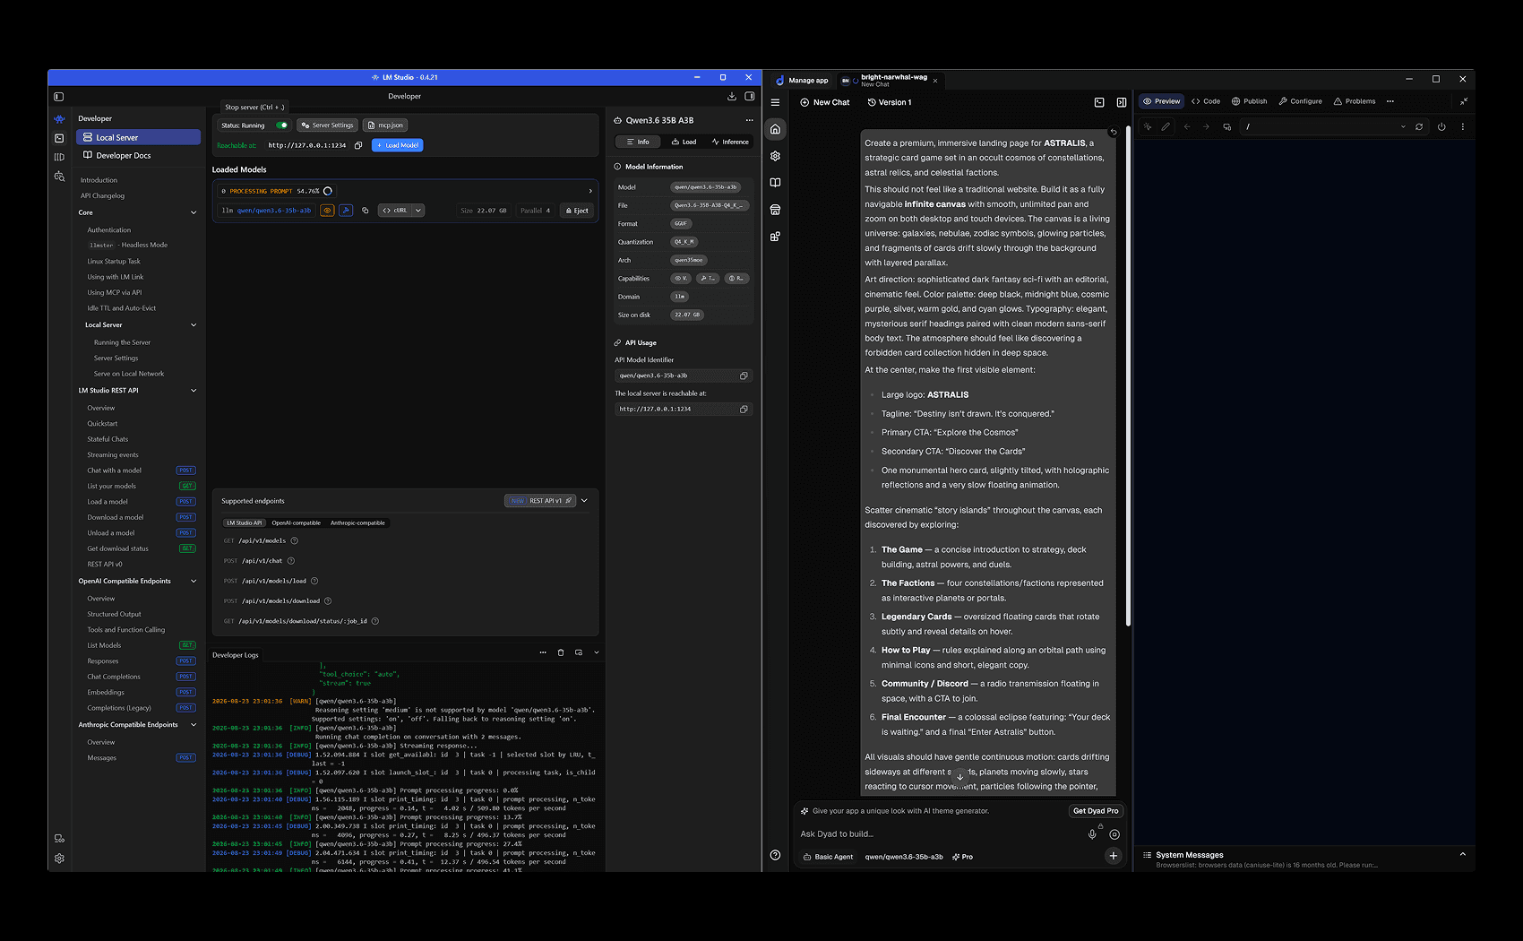Image resolution: width=1523 pixels, height=941 pixels.
Task: Toggle the Pro mode in Dyad chat input
Action: pos(962,857)
